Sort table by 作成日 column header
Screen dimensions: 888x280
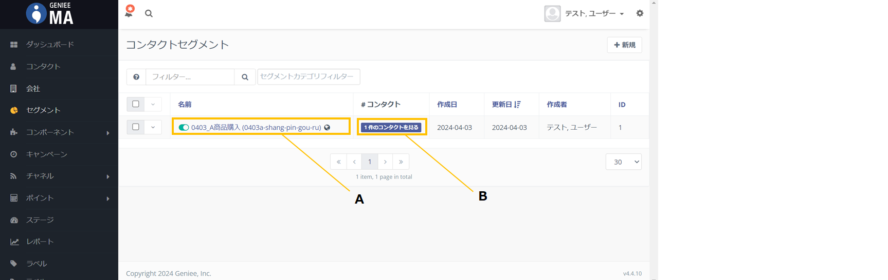pos(447,105)
